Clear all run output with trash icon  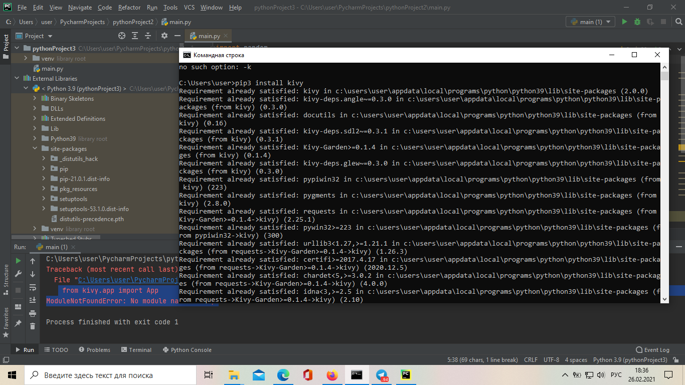33,326
